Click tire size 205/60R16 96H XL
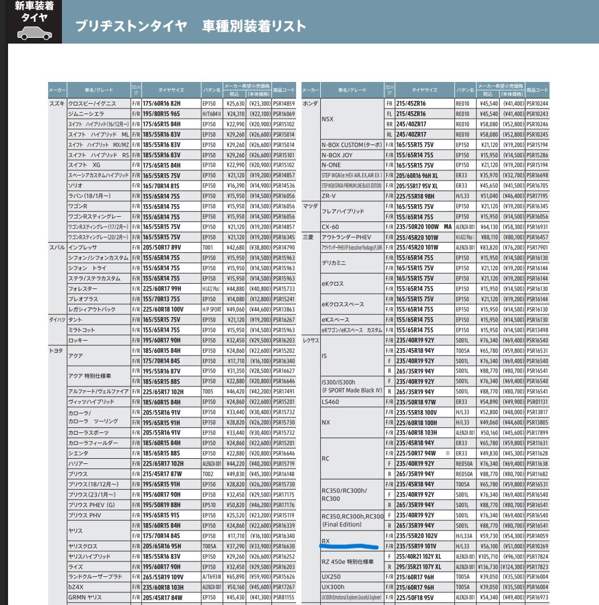599x605 pixels. (x=417, y=175)
